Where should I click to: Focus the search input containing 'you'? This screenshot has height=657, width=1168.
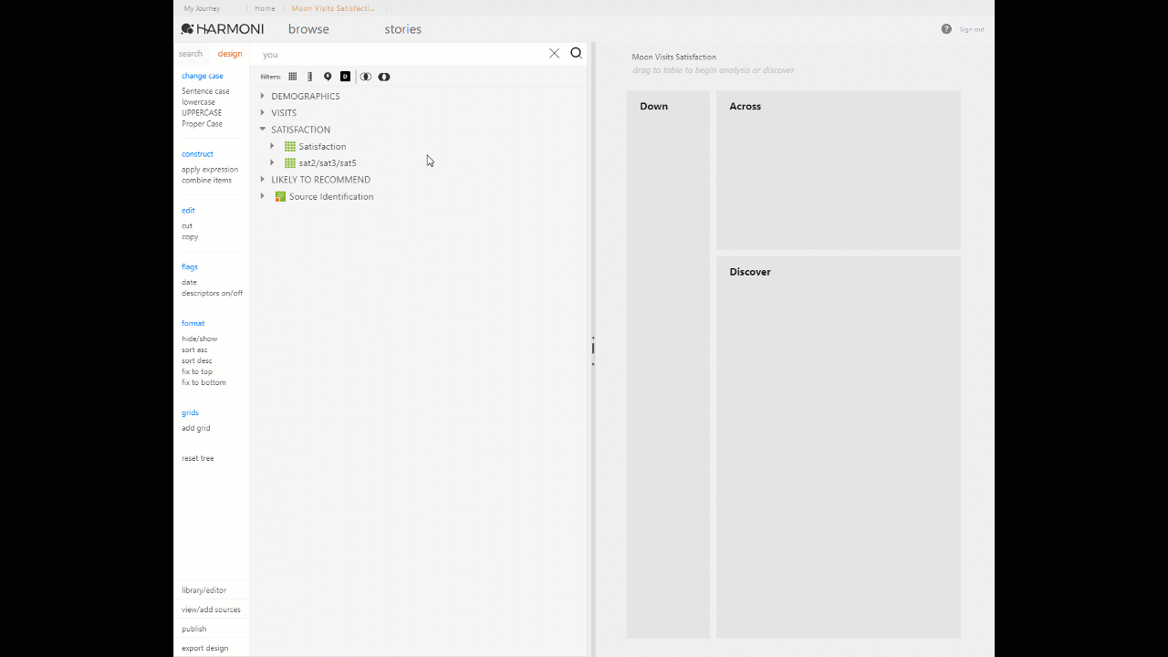(x=401, y=54)
